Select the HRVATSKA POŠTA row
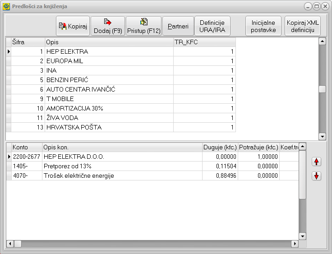The width and height of the screenshot is (332, 254). point(121,127)
